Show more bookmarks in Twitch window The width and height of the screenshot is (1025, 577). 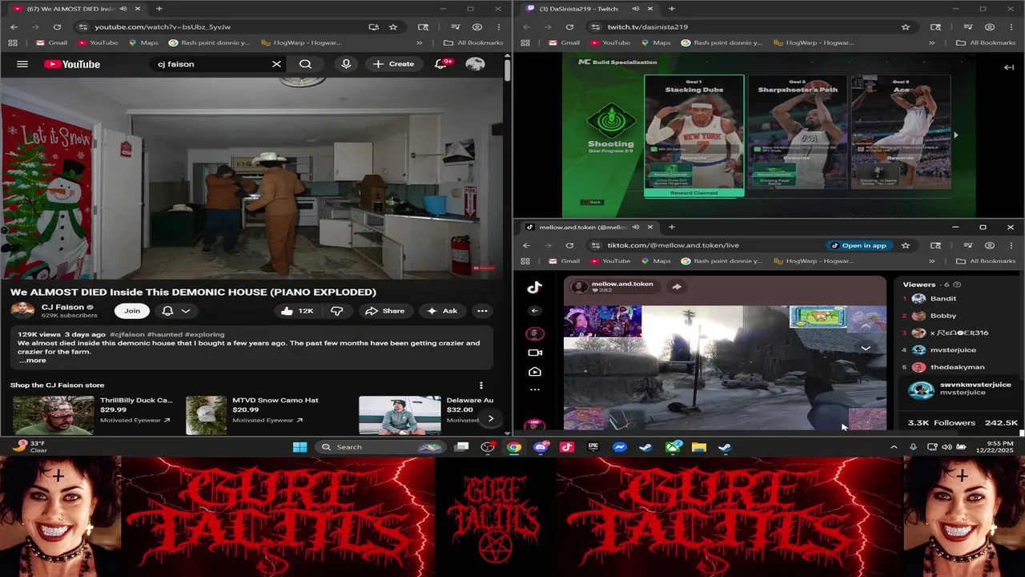click(x=931, y=42)
